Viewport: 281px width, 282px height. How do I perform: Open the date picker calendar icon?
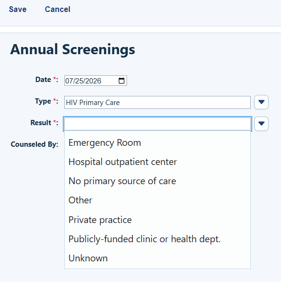[x=121, y=81]
